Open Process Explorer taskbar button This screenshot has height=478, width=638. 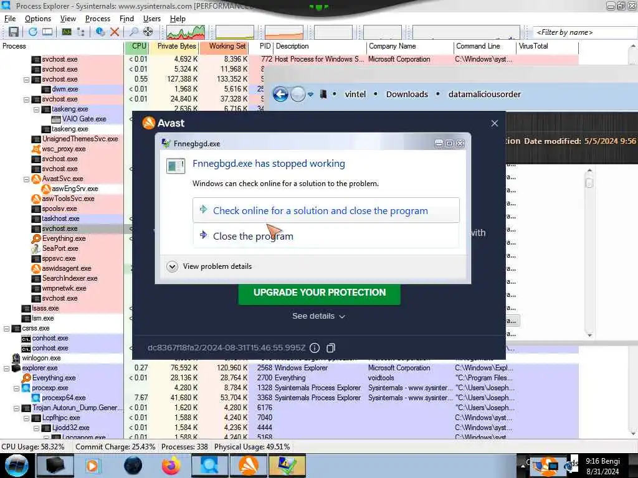(209, 466)
